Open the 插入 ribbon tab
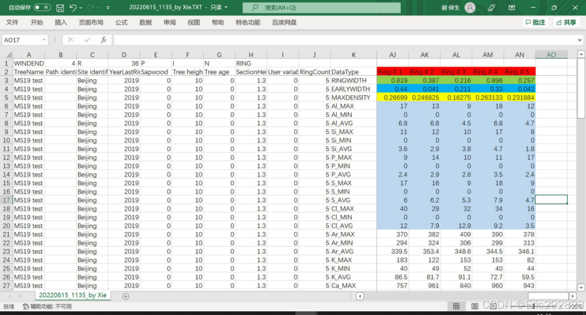The width and height of the screenshot is (586, 315). tap(61, 22)
